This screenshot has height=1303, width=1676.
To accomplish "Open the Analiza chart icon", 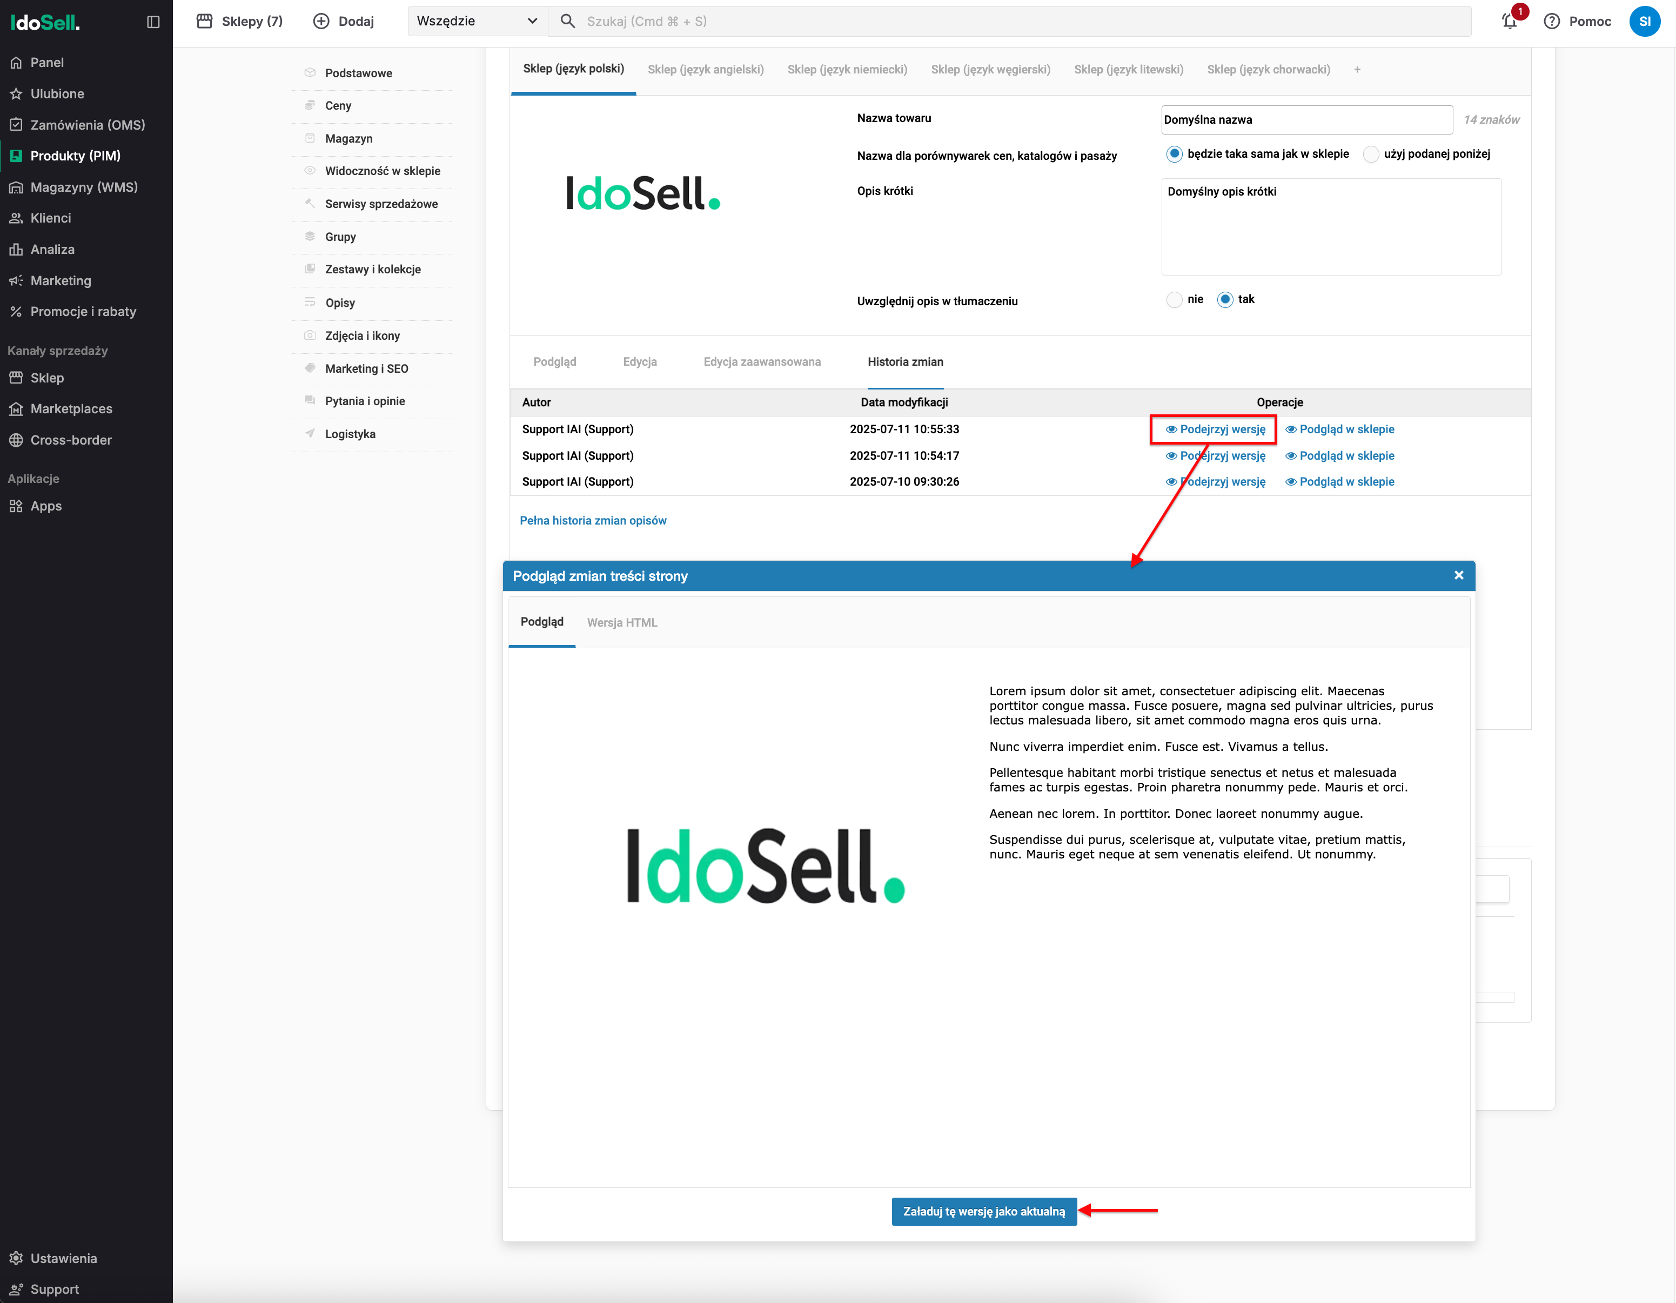I will [x=16, y=250].
